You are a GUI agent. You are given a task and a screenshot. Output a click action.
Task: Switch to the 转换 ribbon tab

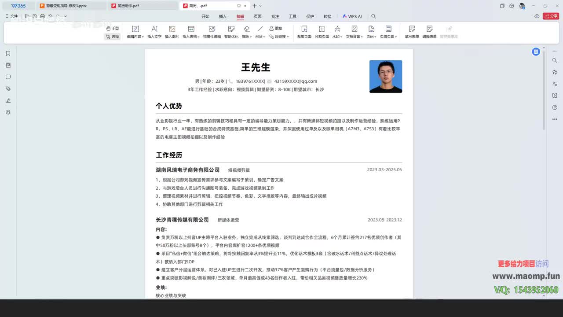coord(327,16)
